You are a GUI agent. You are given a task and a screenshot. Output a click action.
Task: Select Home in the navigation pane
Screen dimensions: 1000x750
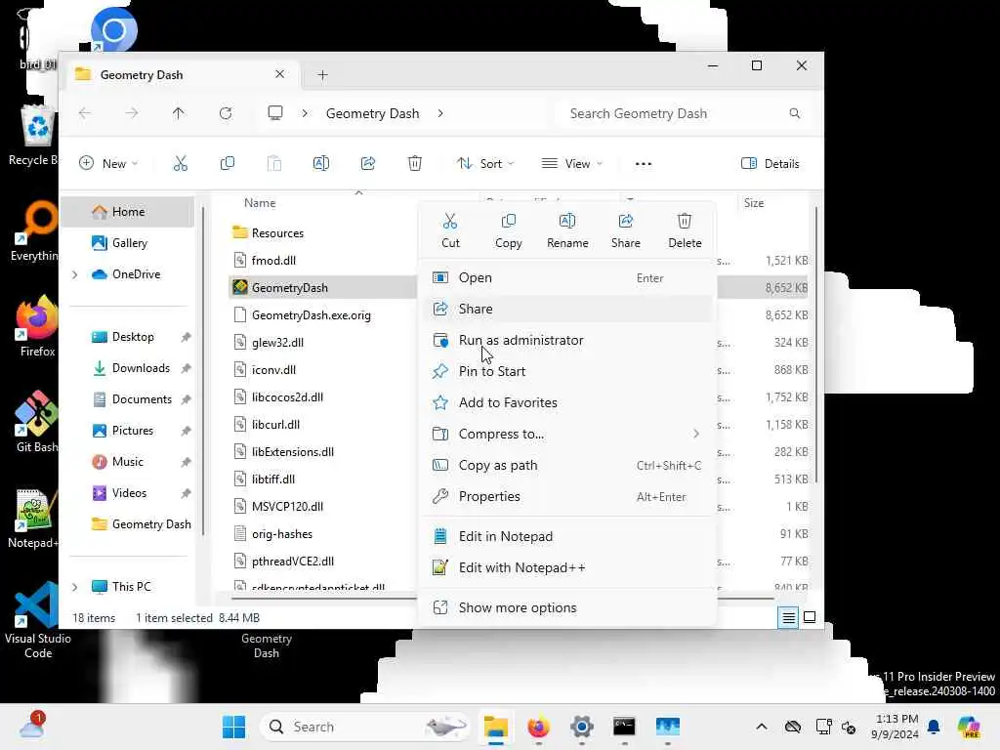(128, 212)
